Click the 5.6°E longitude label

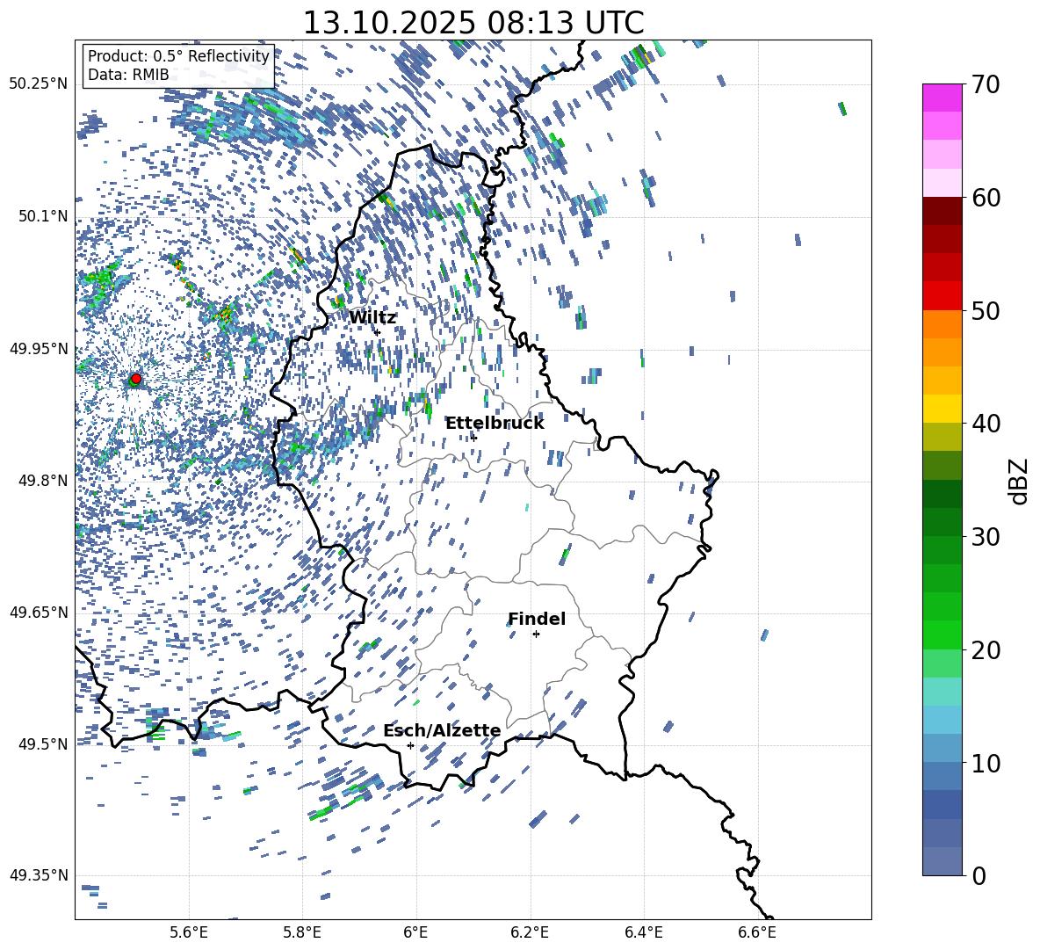[x=189, y=932]
